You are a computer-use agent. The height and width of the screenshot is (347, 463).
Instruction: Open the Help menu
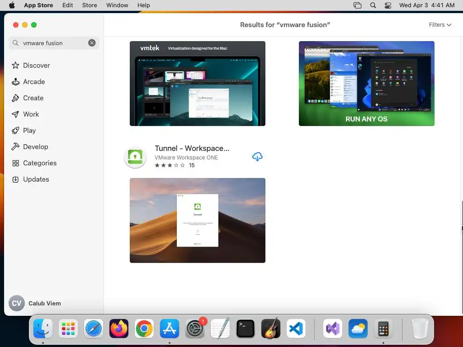[x=143, y=5]
